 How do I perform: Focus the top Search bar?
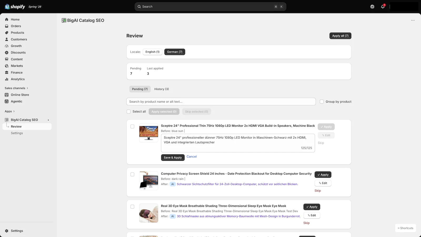(210, 7)
